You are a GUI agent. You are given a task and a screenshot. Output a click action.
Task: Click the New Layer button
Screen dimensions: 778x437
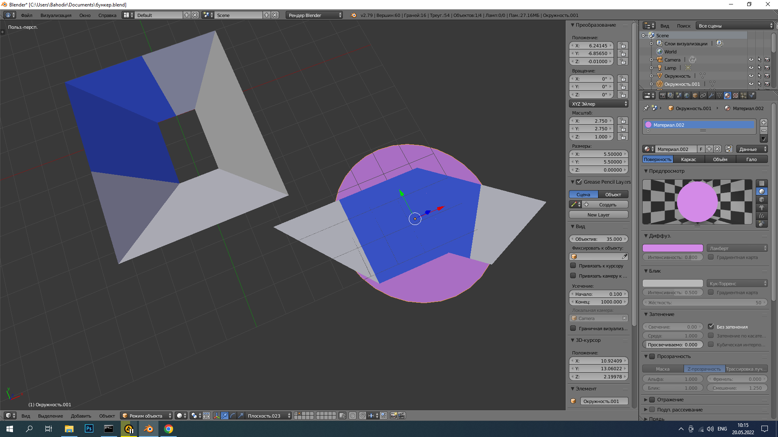click(598, 215)
